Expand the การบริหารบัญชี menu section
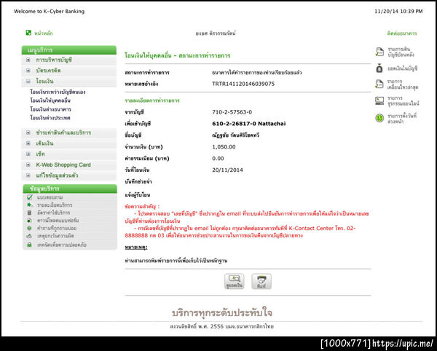437x351 pixels. [x=28, y=60]
